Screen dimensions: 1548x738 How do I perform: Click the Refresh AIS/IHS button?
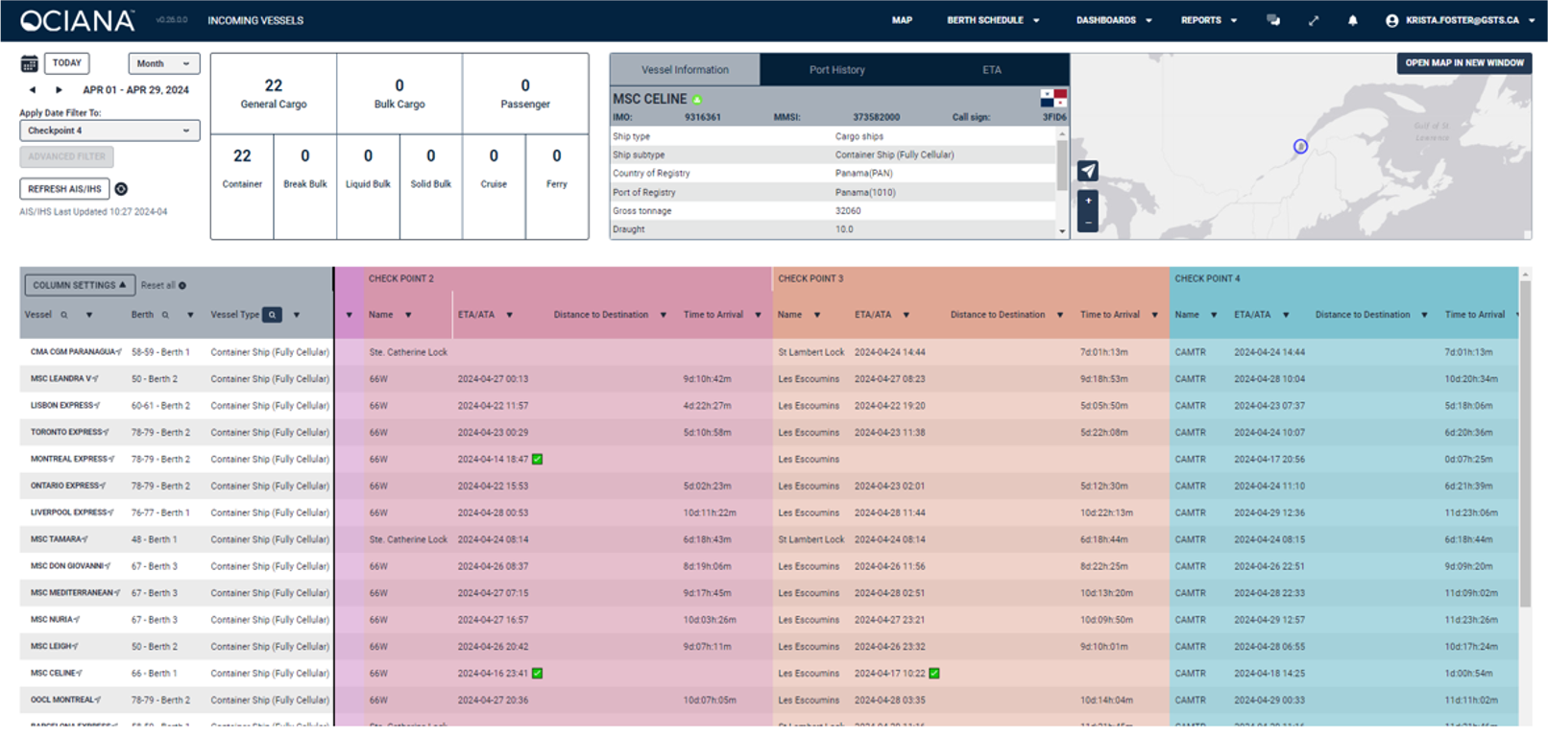[x=64, y=189]
